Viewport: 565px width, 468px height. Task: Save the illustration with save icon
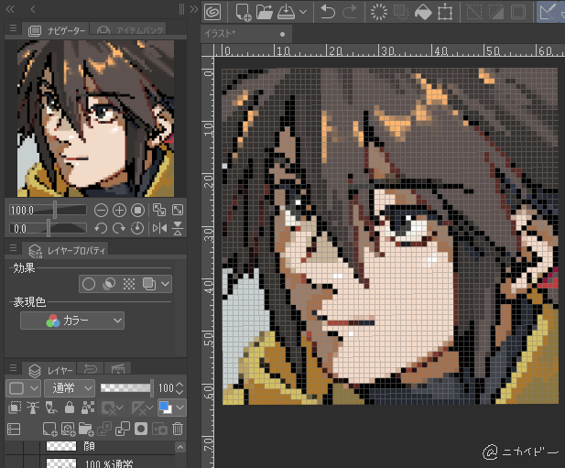click(287, 12)
